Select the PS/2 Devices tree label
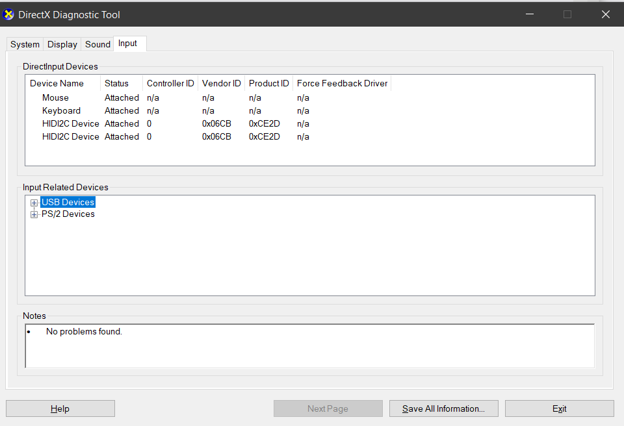 pyautogui.click(x=68, y=214)
